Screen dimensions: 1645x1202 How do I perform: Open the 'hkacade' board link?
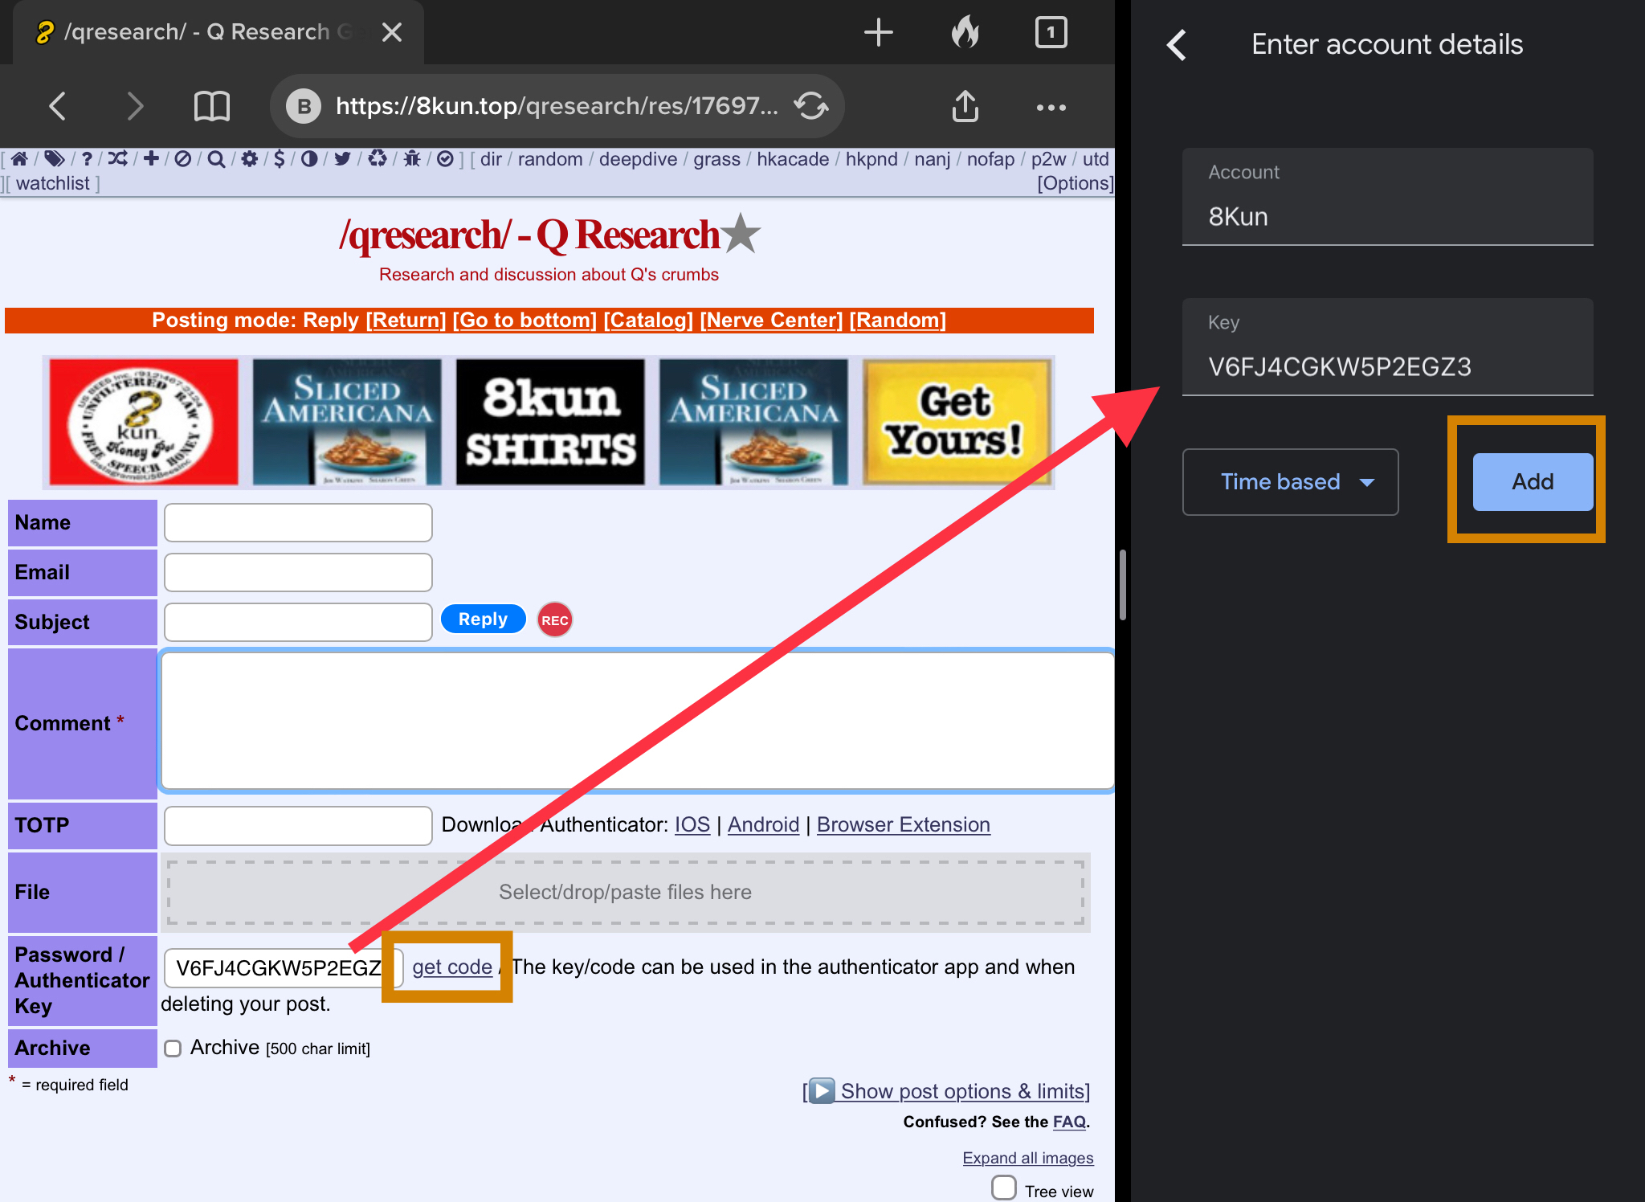(793, 159)
